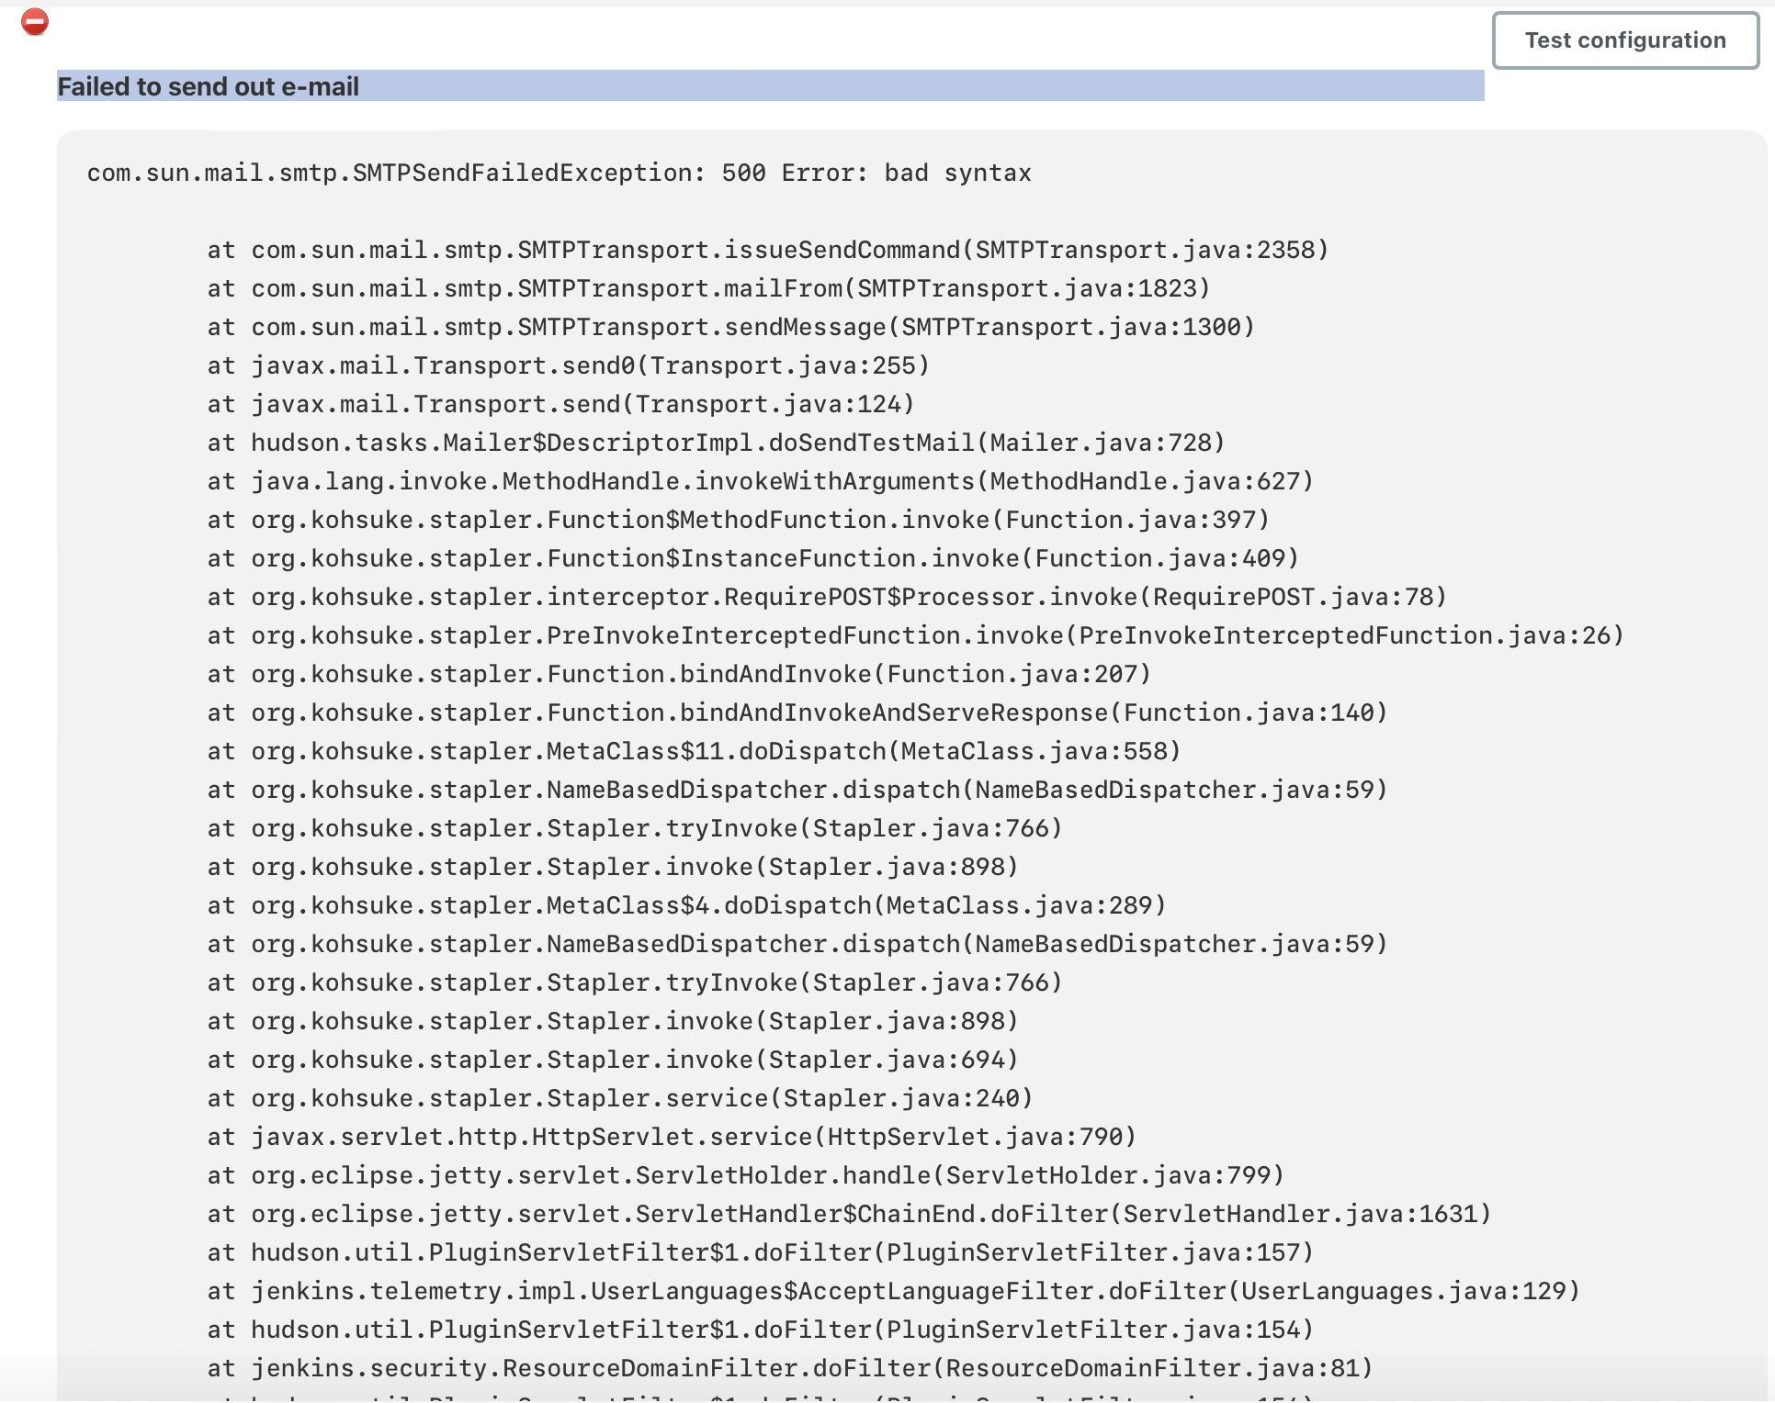Click the RequirePOST$Processor.invoke line
Viewport: 1775px width, 1403px height.
826,597
